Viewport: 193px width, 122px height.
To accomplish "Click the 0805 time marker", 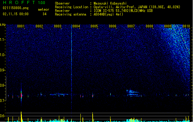I will point(94,26).
